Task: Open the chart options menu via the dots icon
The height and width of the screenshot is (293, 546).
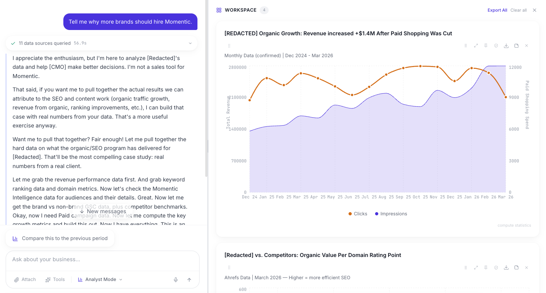Action: click(466, 46)
